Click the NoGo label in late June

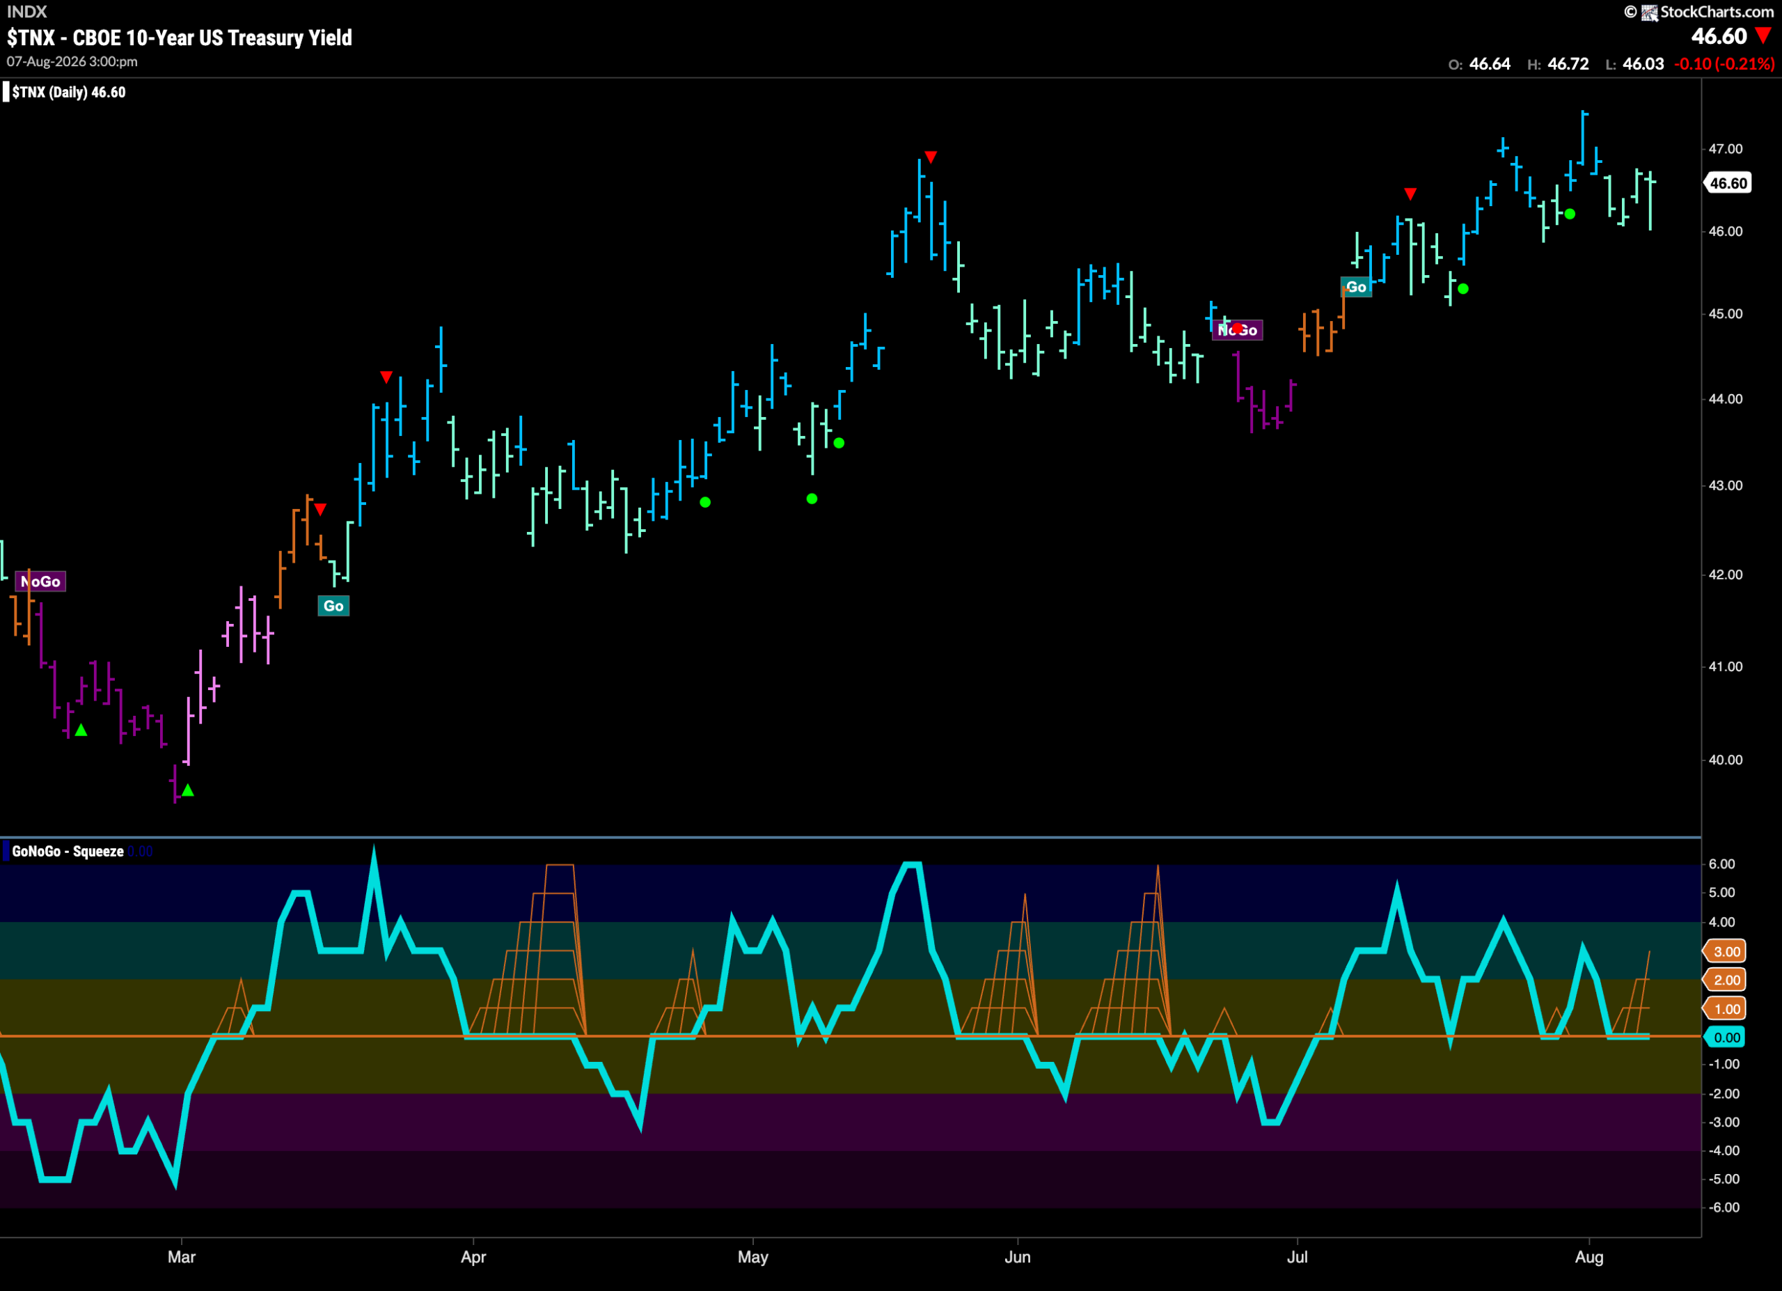(1238, 330)
